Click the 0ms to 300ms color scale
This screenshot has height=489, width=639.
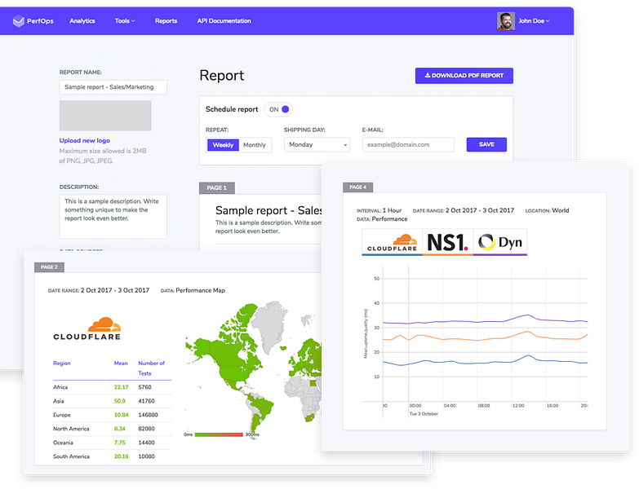coord(219,435)
